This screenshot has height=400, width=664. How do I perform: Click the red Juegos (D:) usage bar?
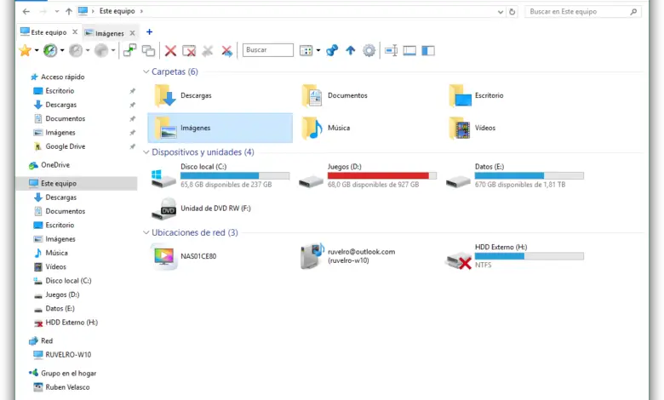coord(382,175)
